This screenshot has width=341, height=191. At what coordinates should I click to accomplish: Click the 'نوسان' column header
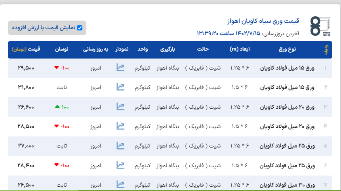point(62,49)
